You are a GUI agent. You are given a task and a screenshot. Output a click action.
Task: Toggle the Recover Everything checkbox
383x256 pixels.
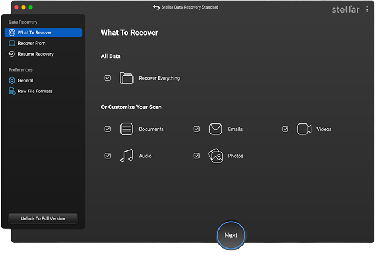tap(108, 78)
